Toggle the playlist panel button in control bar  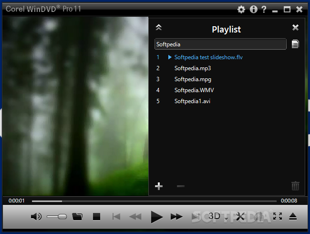pos(259,217)
